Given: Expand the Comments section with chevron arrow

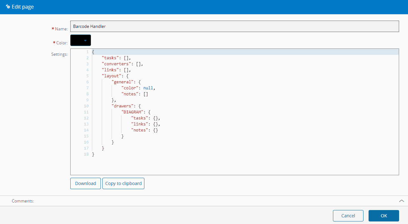Looking at the screenshot, I should (401, 201).
